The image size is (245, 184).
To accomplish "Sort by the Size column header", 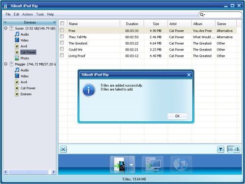I will click(156, 24).
